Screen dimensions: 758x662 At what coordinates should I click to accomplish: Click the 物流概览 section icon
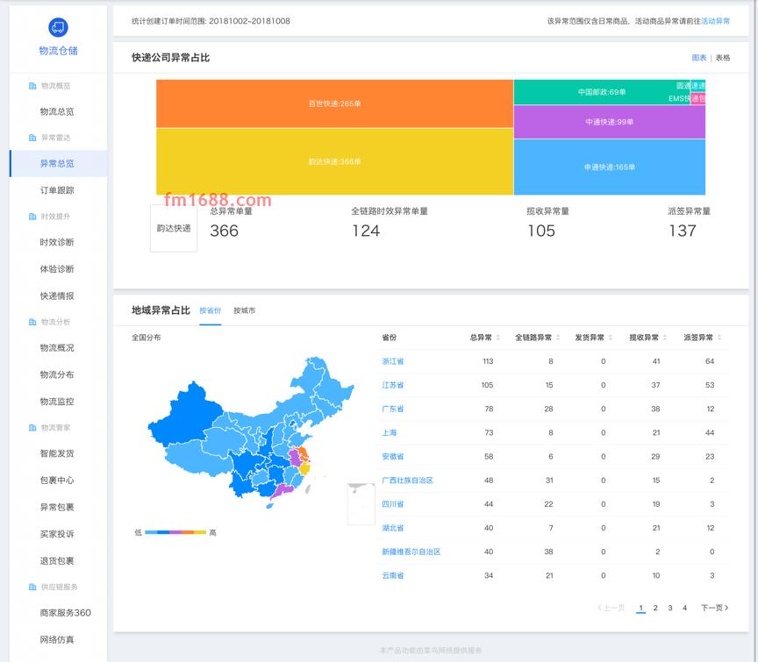point(32,86)
